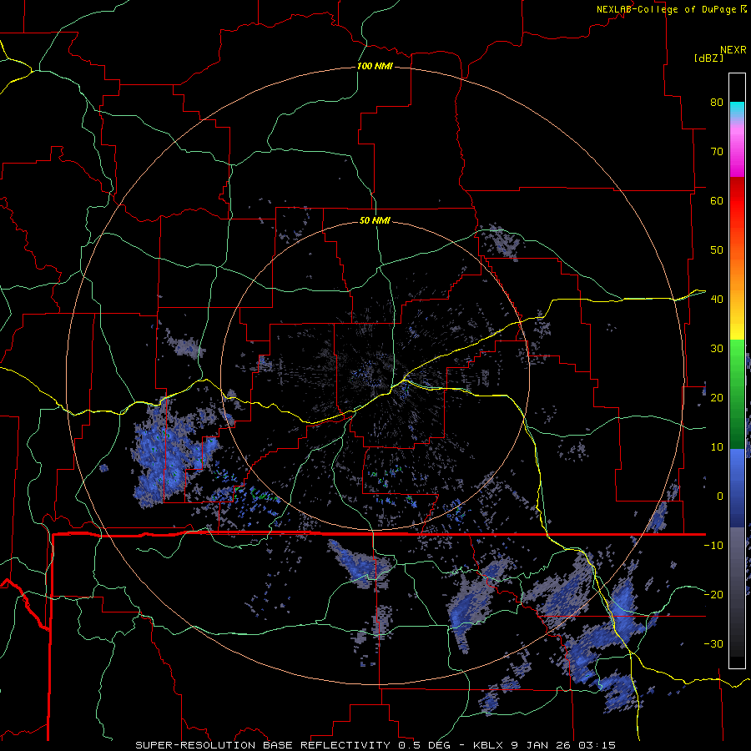Click the -30 dBZ scale value
This screenshot has width=751, height=751.
point(713,643)
